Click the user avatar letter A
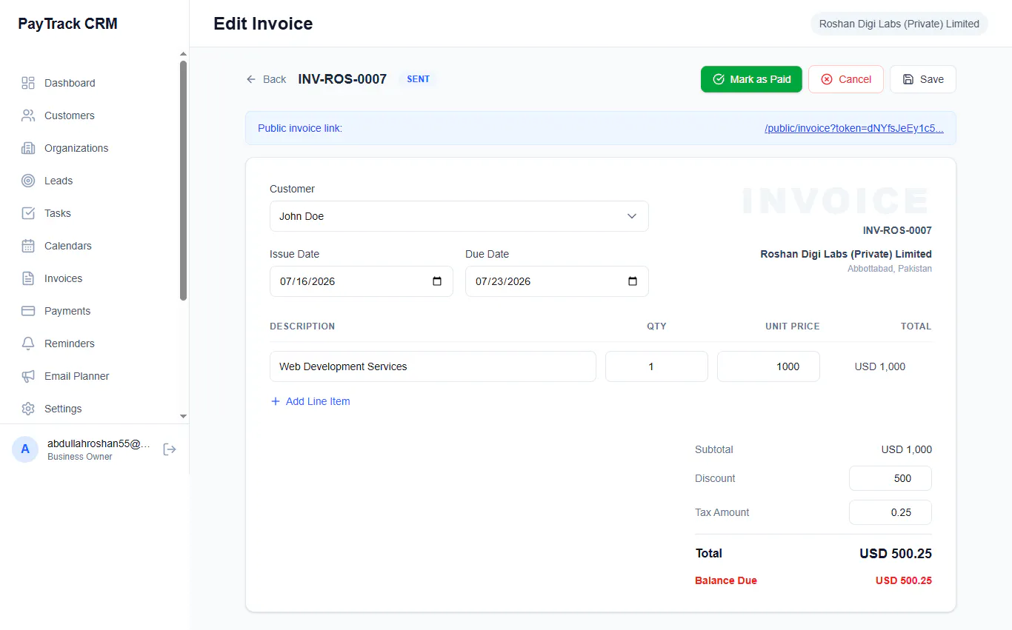Screen dimensions: 1012x630 pyautogui.click(x=25, y=449)
